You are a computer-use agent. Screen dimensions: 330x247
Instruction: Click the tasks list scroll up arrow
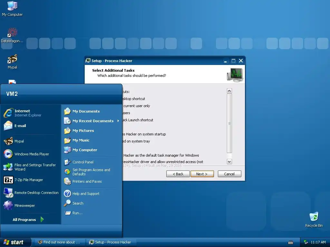pos(229,91)
